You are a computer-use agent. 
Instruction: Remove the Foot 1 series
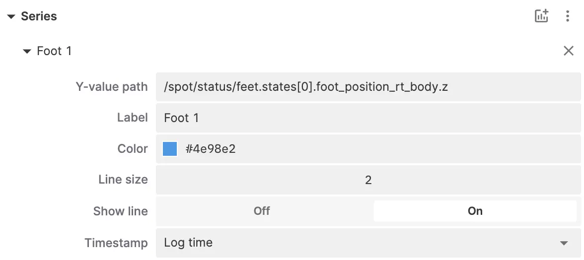point(568,51)
